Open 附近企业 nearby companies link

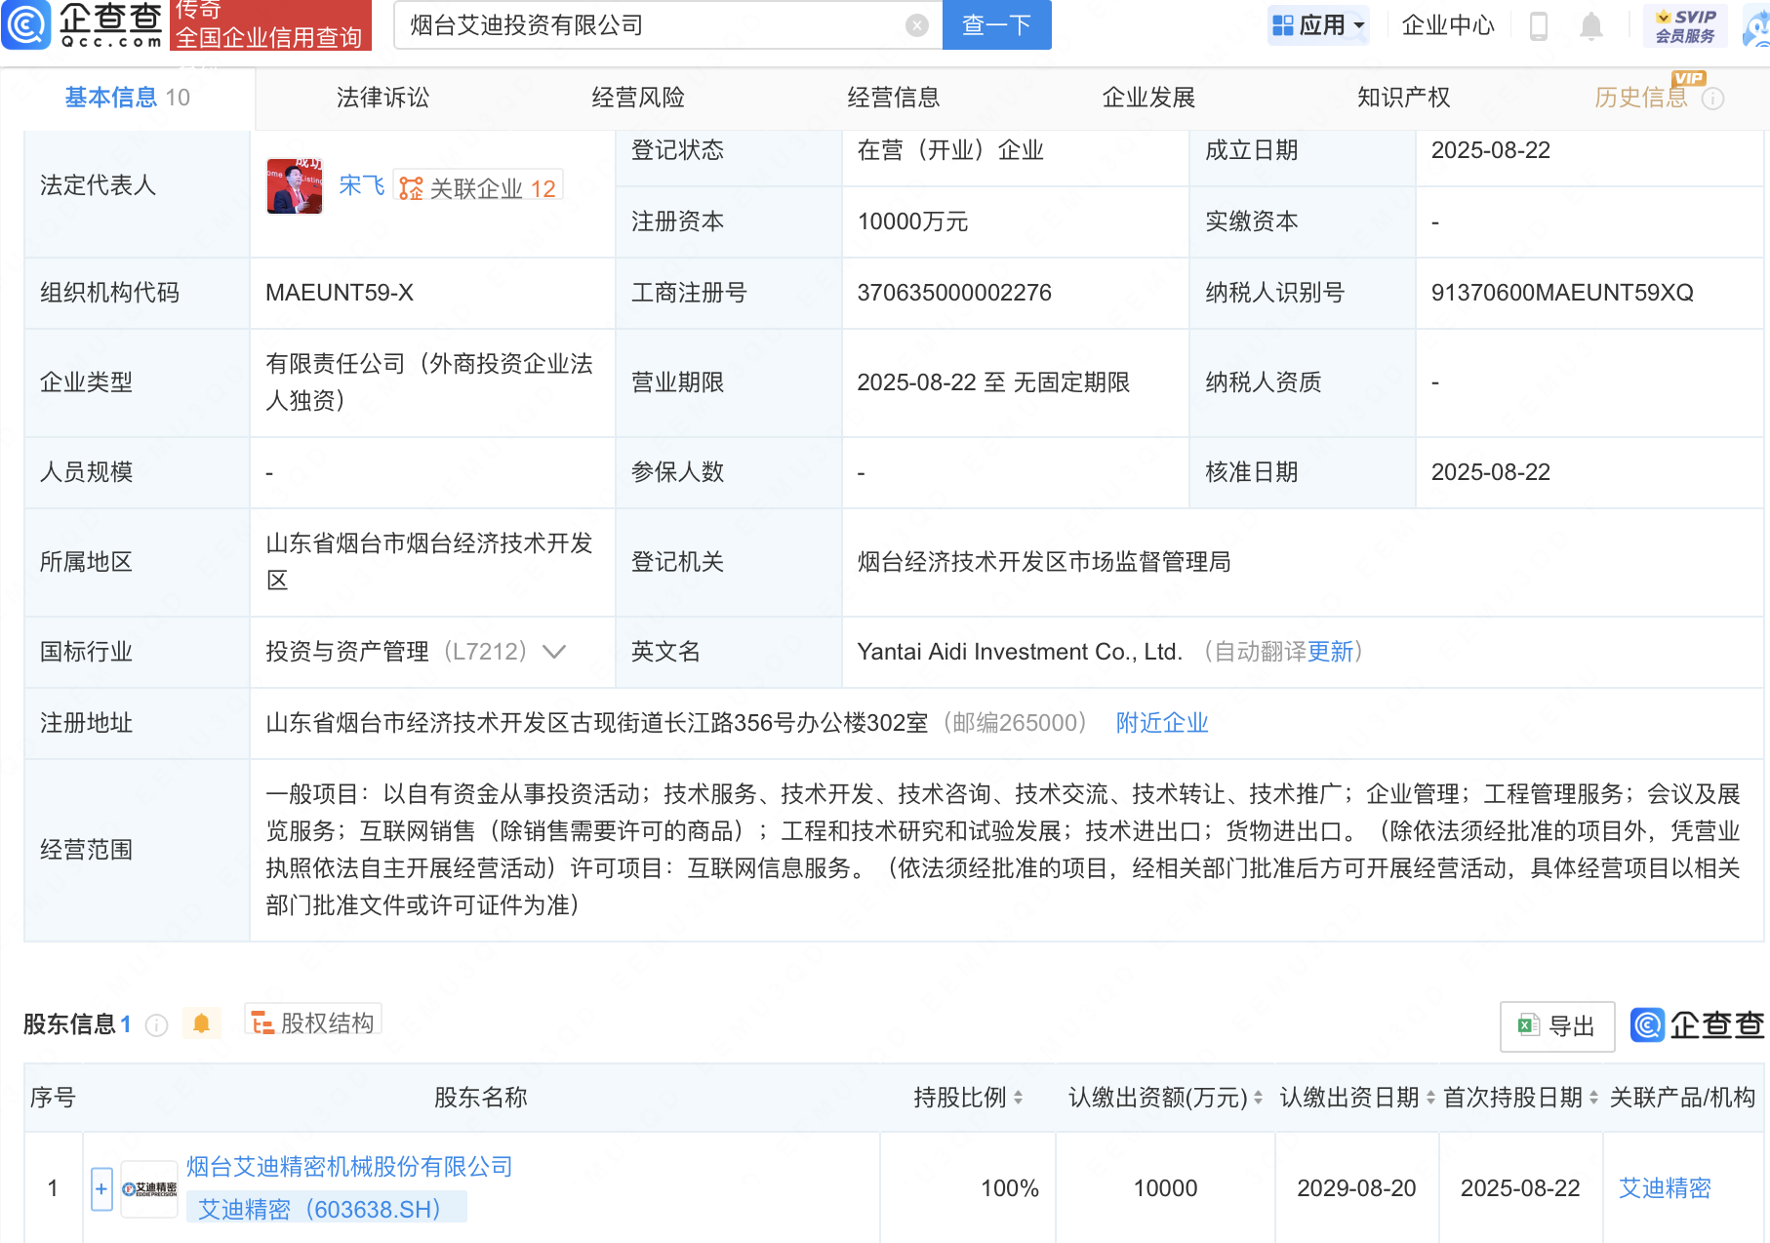click(1161, 723)
